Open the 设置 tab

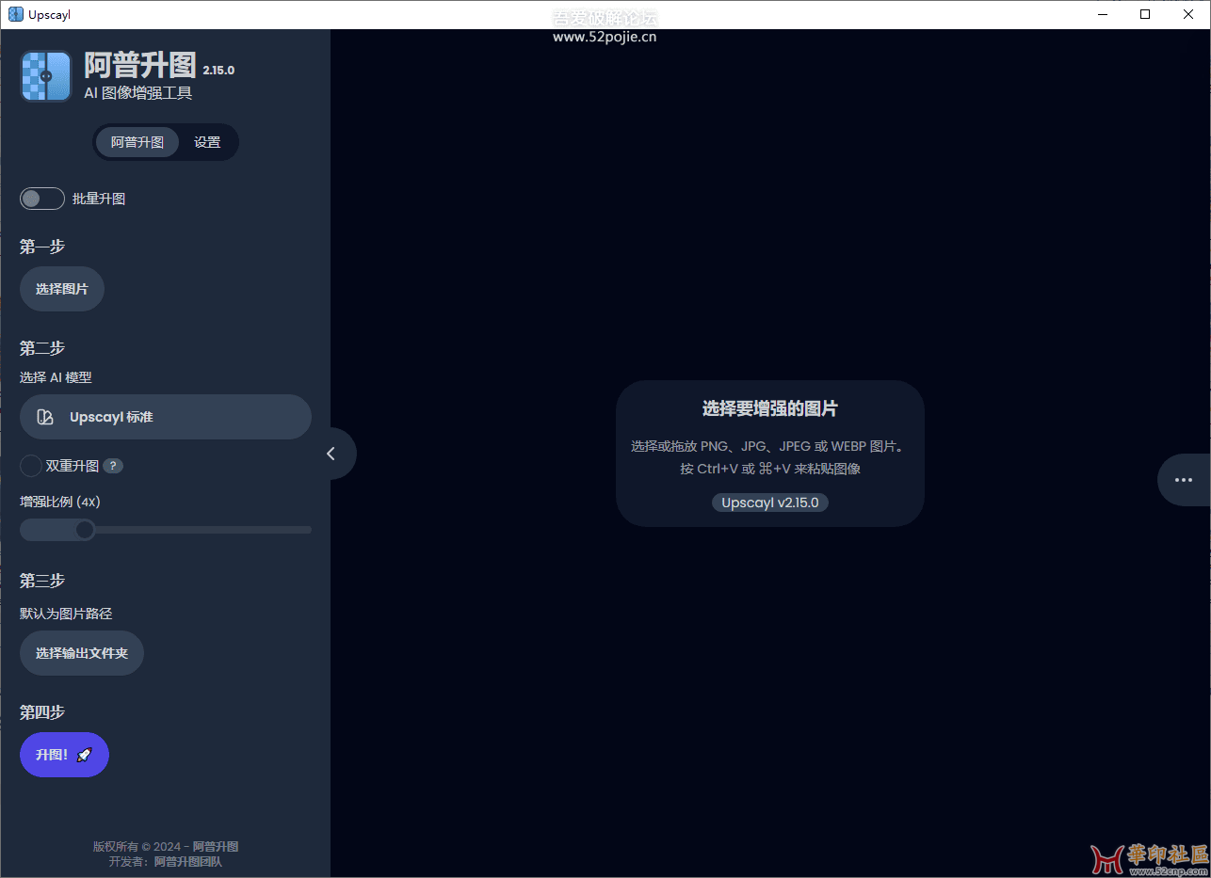207,142
